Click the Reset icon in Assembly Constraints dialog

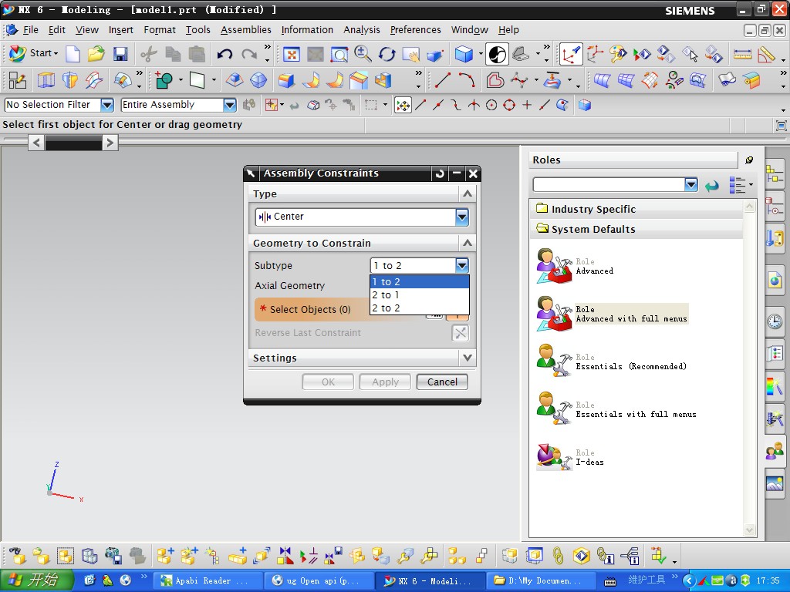click(439, 173)
